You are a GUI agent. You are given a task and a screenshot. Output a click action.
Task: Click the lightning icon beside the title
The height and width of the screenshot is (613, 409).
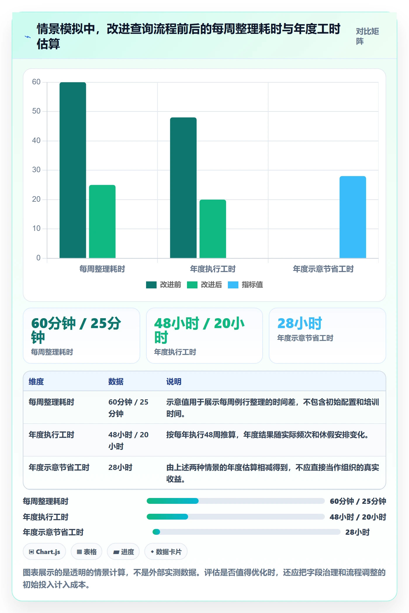point(28,37)
